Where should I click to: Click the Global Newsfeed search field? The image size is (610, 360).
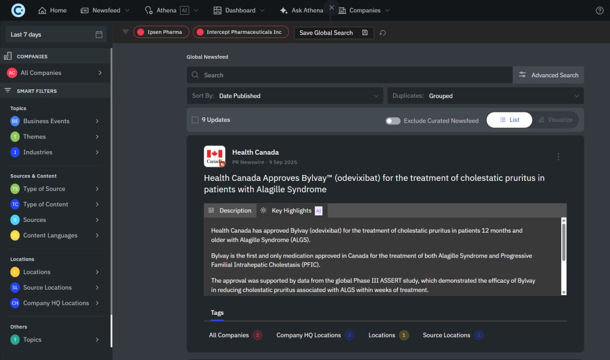[x=349, y=75]
